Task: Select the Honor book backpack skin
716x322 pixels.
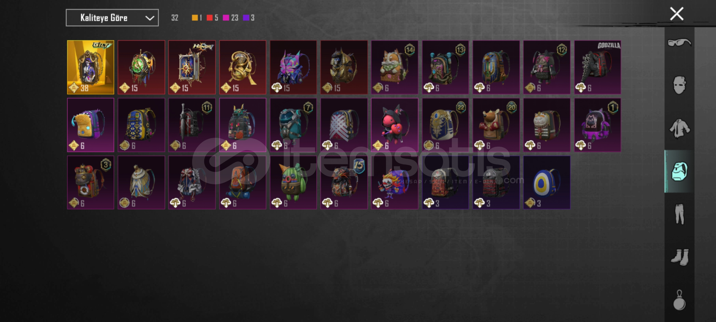Action: click(x=192, y=67)
